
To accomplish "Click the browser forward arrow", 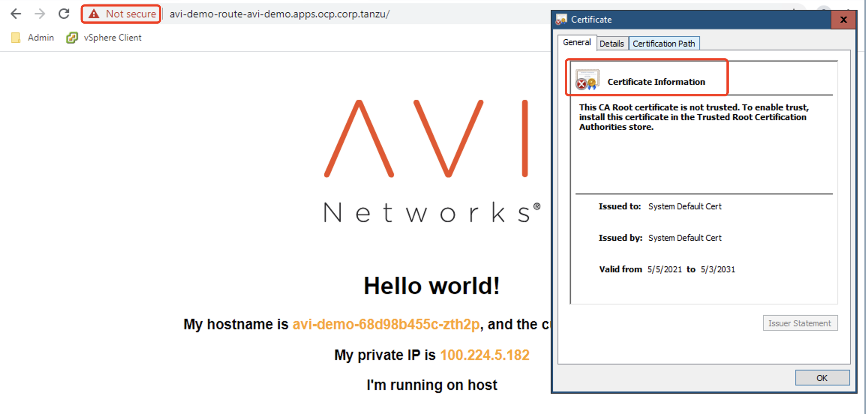I will [x=39, y=14].
